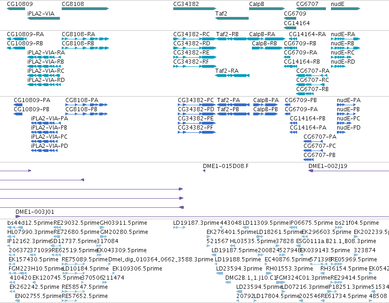Open the CG6709 gene label
389x303 pixels.
pos(295,14)
